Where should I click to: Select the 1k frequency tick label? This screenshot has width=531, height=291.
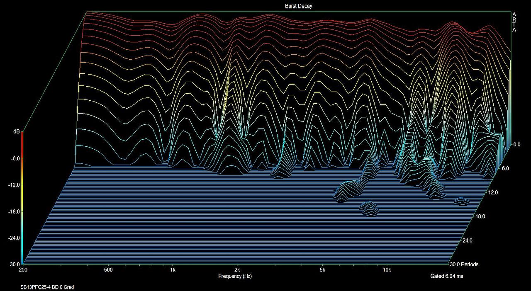tap(173, 269)
